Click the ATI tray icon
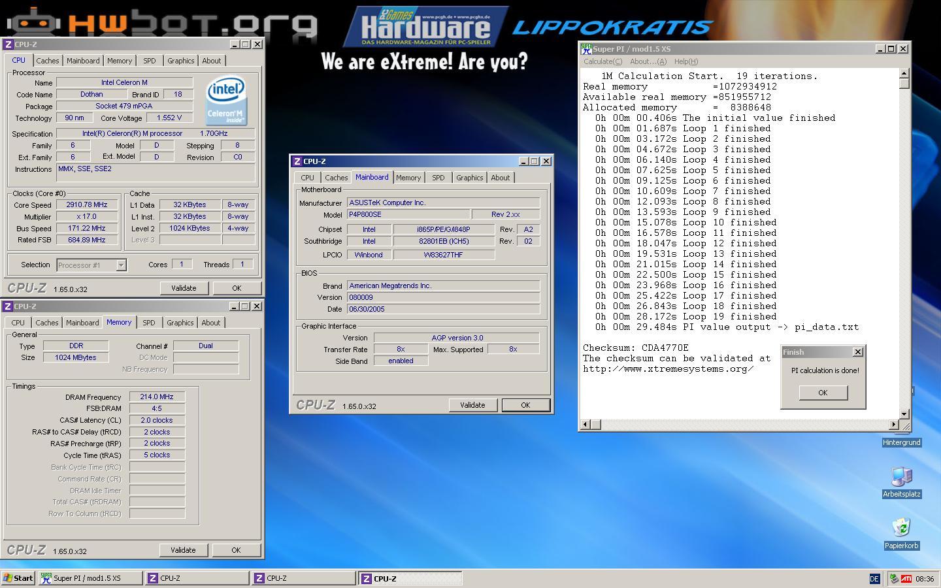Screen dimensions: 941x588 coord(906,578)
